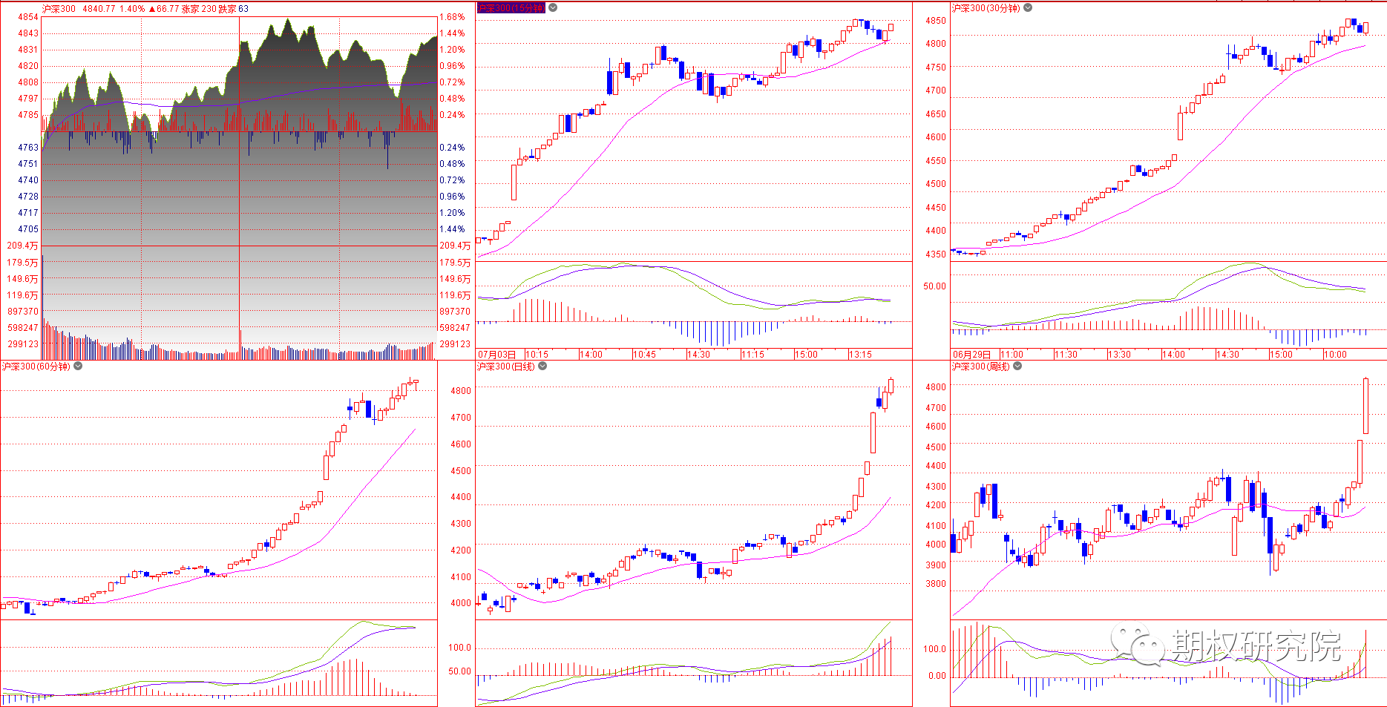Click the 4600 price label in 30分钟 chart
The width and height of the screenshot is (1387, 707).
936,137
